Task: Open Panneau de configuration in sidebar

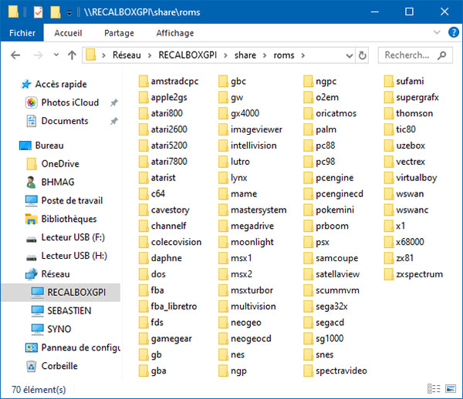Action: click(x=80, y=347)
